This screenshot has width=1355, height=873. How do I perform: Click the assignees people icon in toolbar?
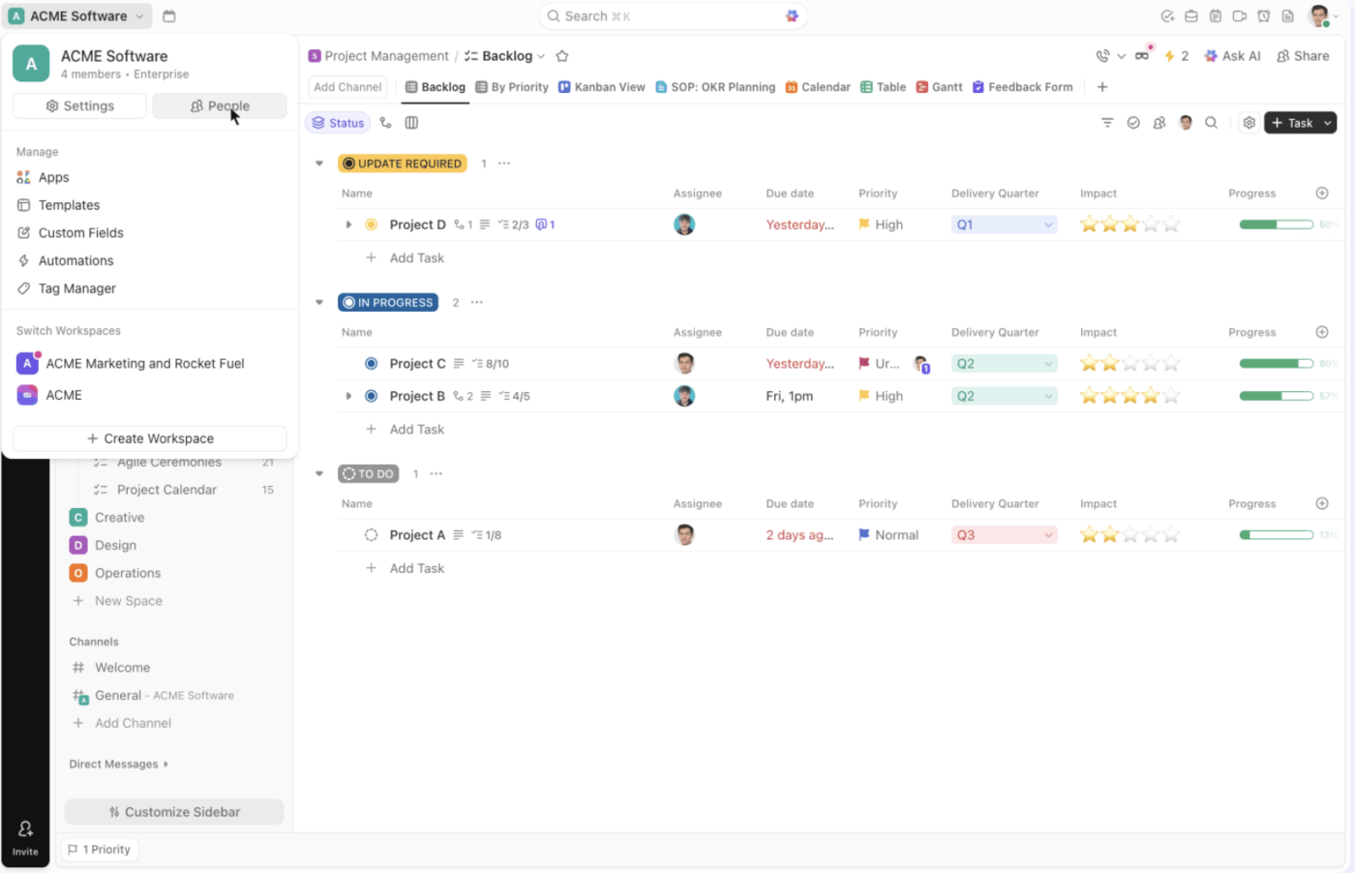tap(1159, 123)
